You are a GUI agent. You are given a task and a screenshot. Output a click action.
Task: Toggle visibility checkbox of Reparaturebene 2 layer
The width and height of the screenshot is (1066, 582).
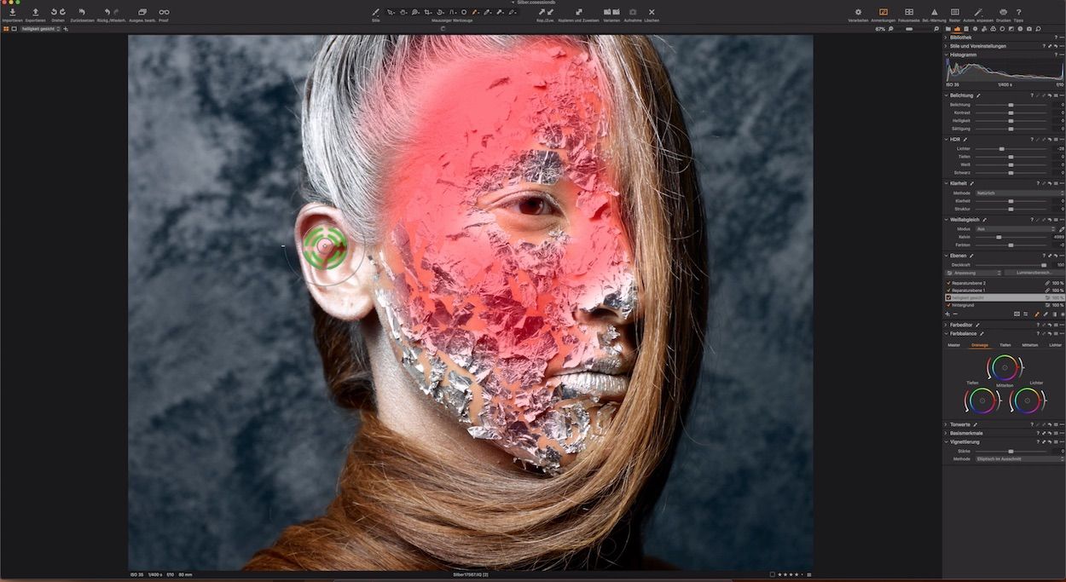pyautogui.click(x=947, y=283)
